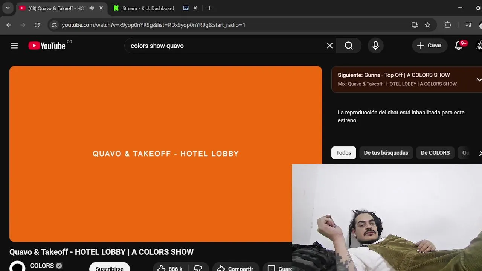The image size is (482, 271).
Task: Open the browser extensions puzzle icon
Action: point(448,25)
